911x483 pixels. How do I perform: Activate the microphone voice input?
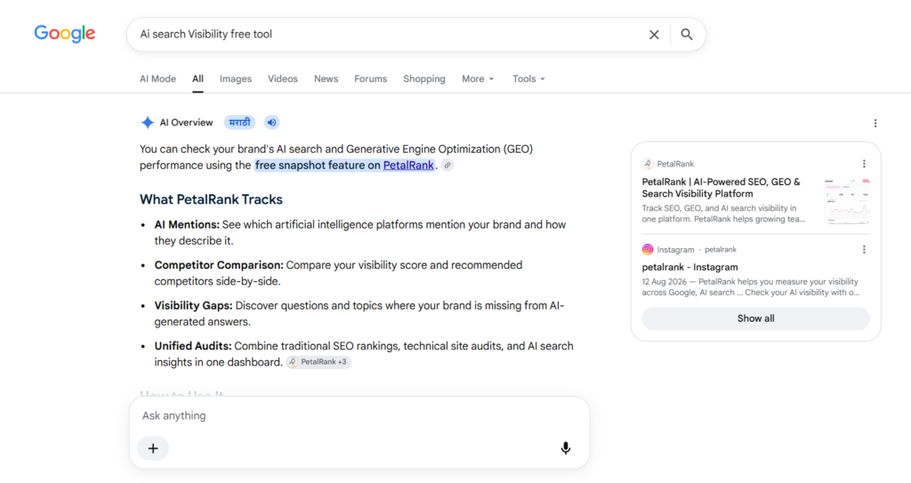click(565, 448)
